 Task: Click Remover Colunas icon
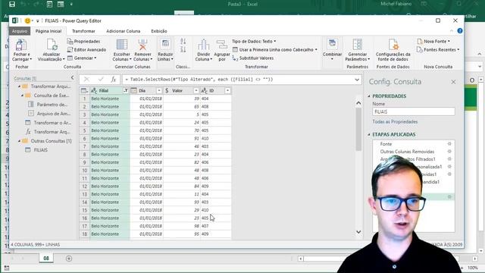coord(142,45)
